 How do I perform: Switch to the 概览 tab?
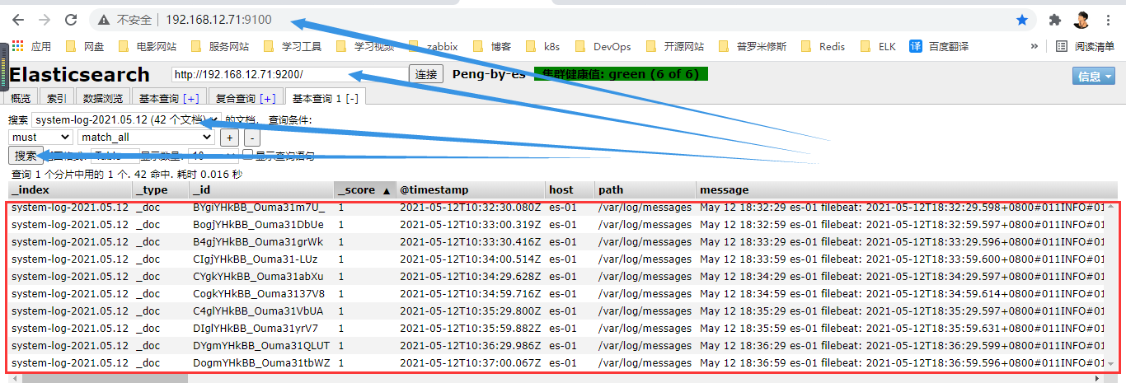coord(21,98)
